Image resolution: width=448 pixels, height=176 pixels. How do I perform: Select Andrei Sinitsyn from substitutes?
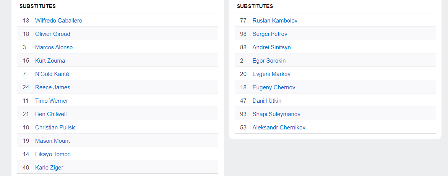coord(271,47)
